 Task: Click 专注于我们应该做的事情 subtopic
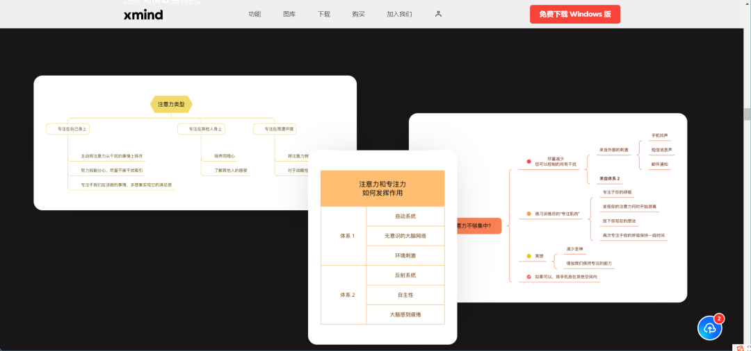pos(127,185)
